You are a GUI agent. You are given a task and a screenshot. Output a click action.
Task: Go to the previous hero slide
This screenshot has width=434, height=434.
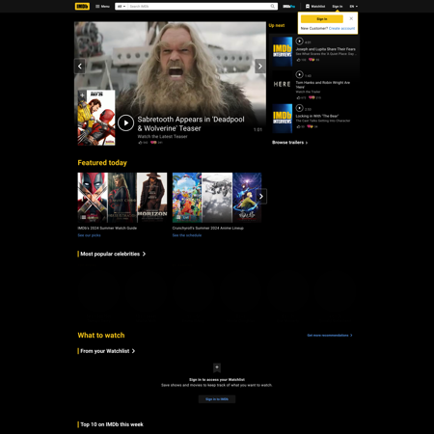[x=80, y=67]
